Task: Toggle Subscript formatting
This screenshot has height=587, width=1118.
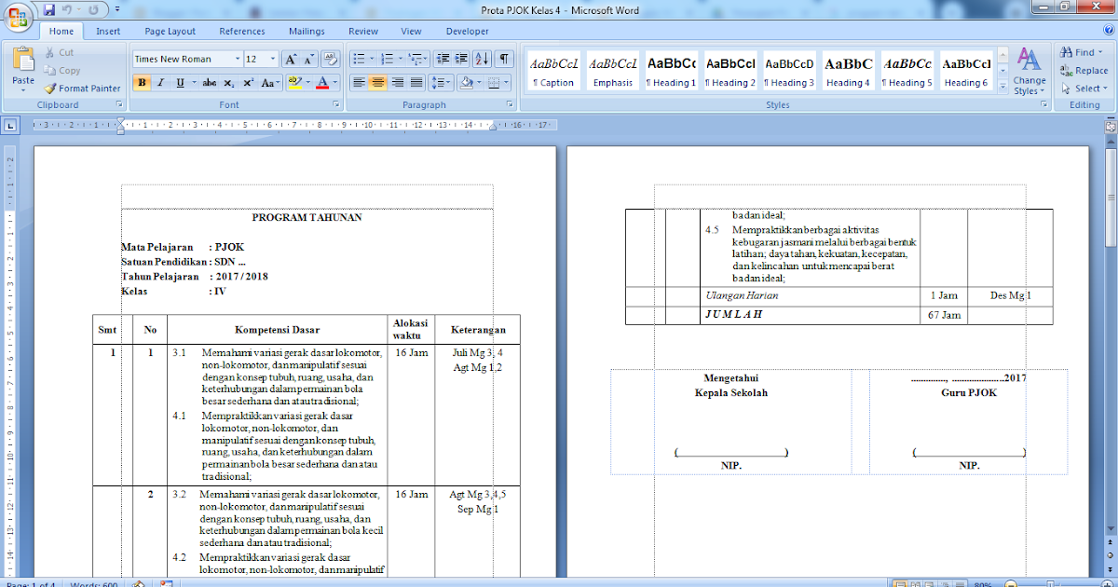Action: point(230,83)
